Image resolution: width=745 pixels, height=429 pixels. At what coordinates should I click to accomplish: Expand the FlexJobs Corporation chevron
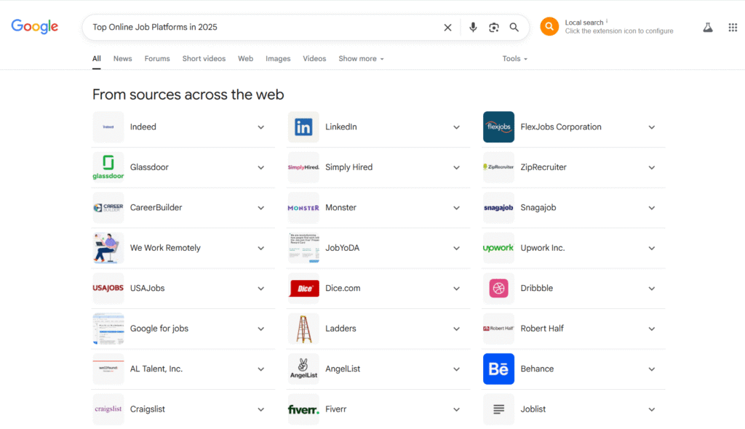(651, 127)
